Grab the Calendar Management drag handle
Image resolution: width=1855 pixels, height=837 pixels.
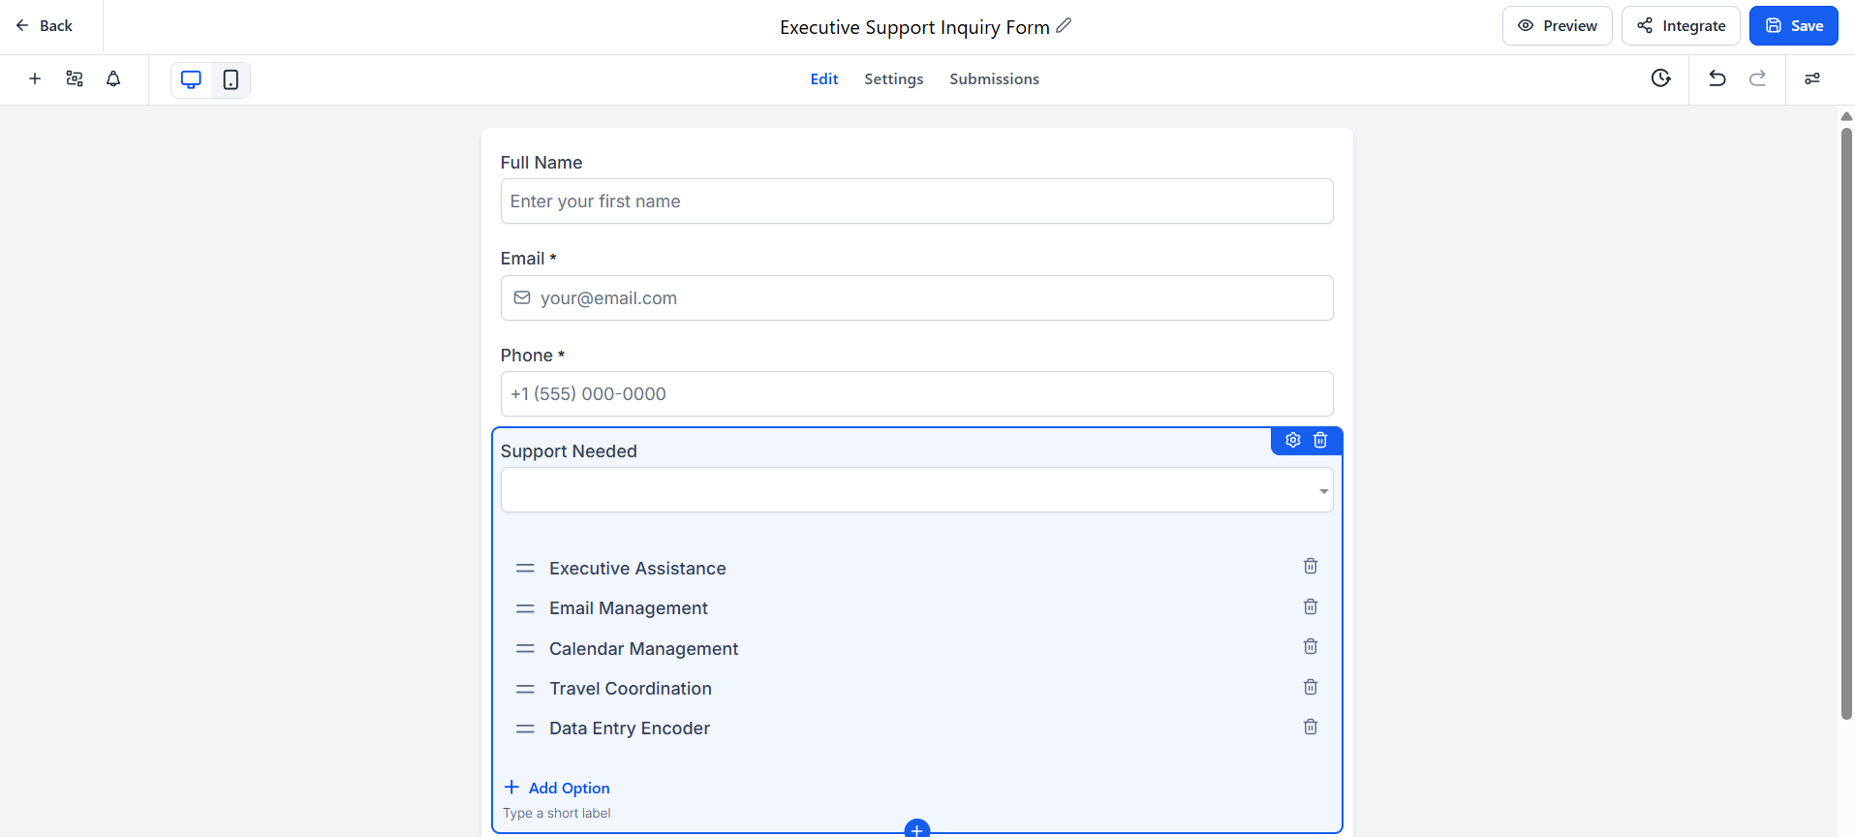coord(525,649)
